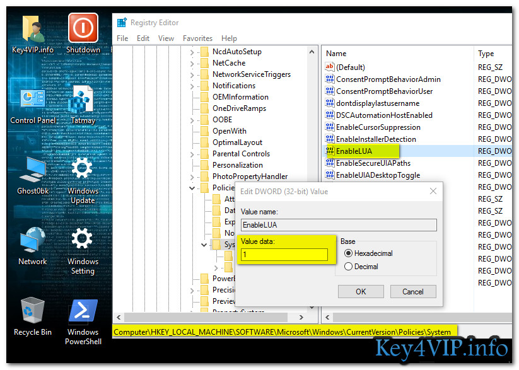Viewport: 519px width, 370px height.
Task: Open the File menu
Action: 122,38
